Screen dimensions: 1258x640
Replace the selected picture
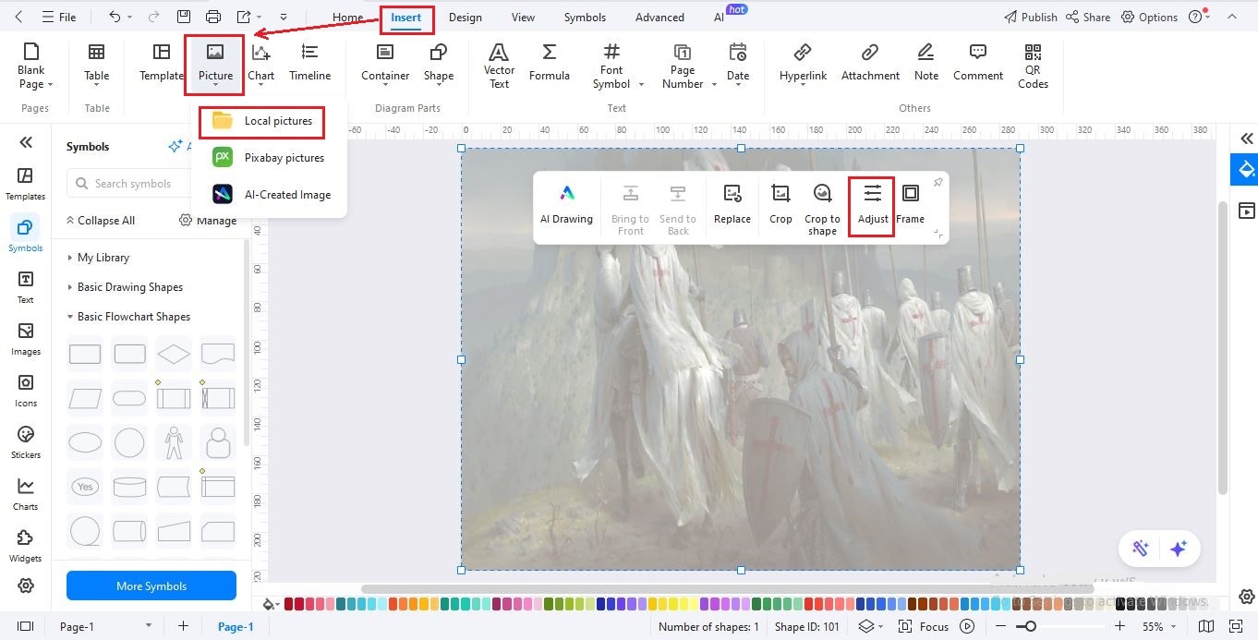point(732,204)
